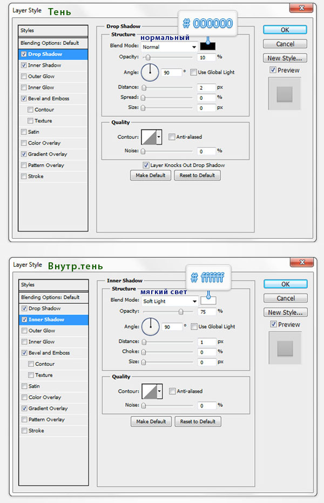Toggle the Layer Knocks Out Drop Shadow checkbox

click(146, 165)
